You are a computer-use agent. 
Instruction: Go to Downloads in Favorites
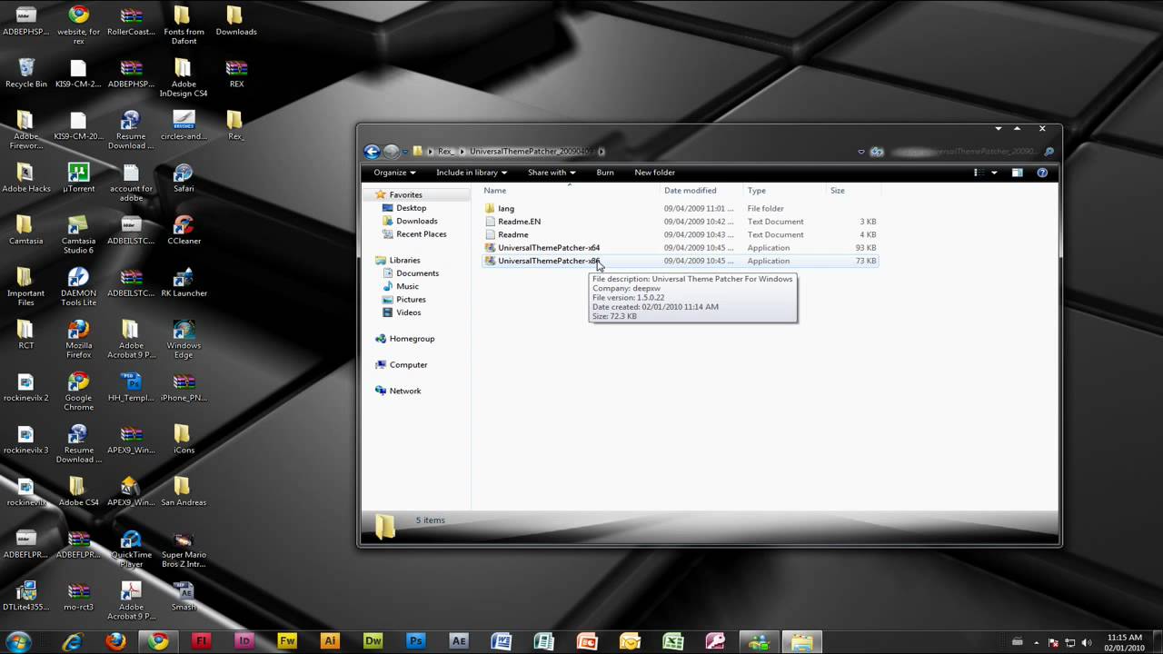[x=416, y=221]
